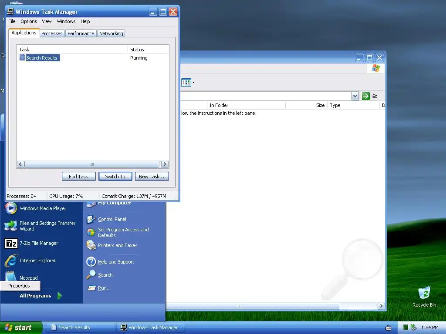Image resolution: width=446 pixels, height=334 pixels.
Task: Click the task list horizontal scrollbar thumb
Action: pos(92,164)
